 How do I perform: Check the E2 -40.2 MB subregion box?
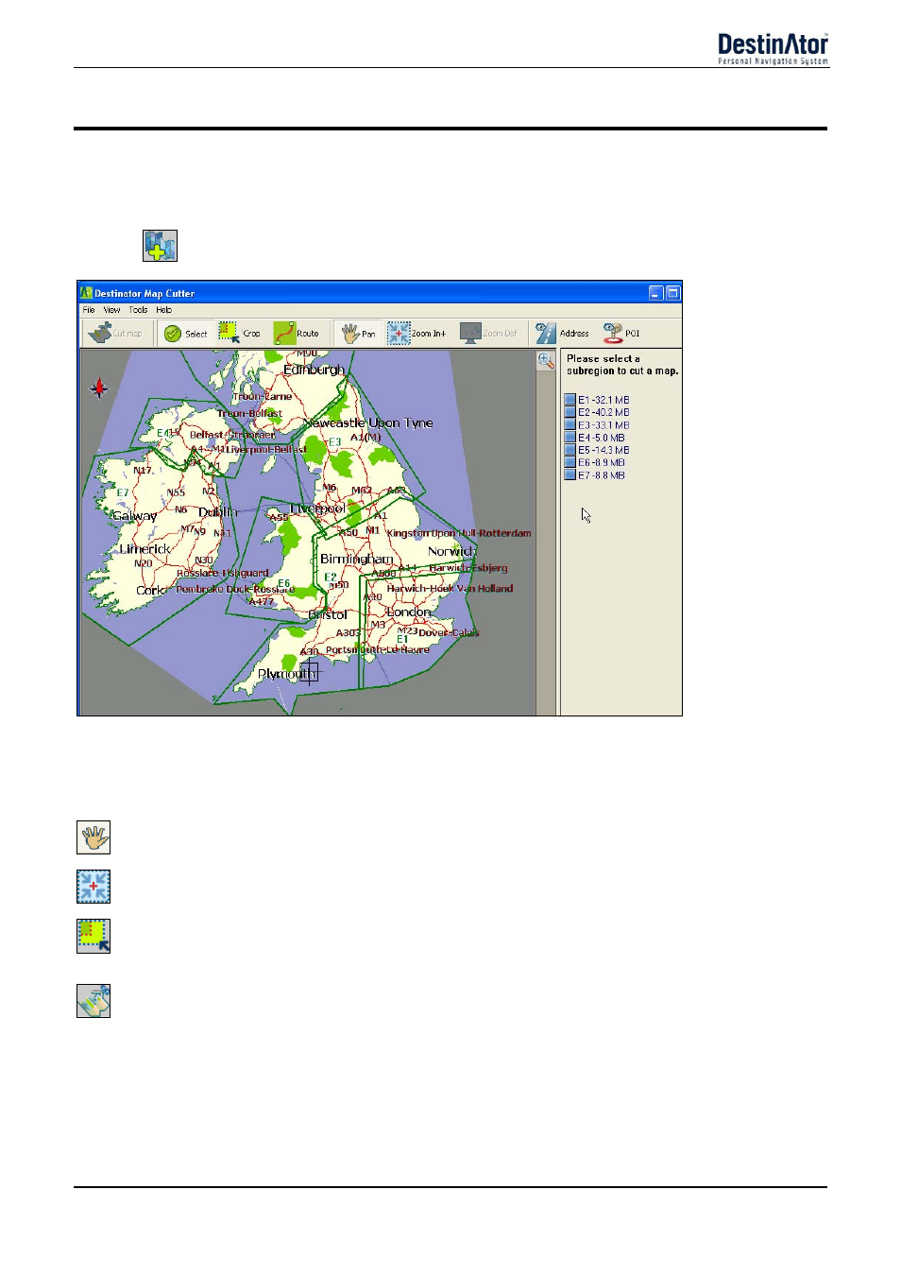(570, 412)
